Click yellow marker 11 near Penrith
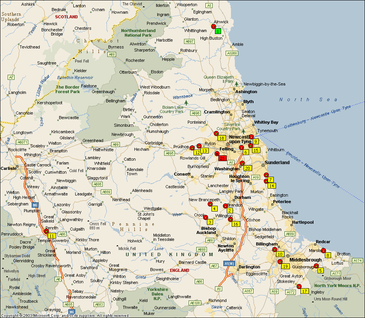365x318 pixels. [51, 236]
